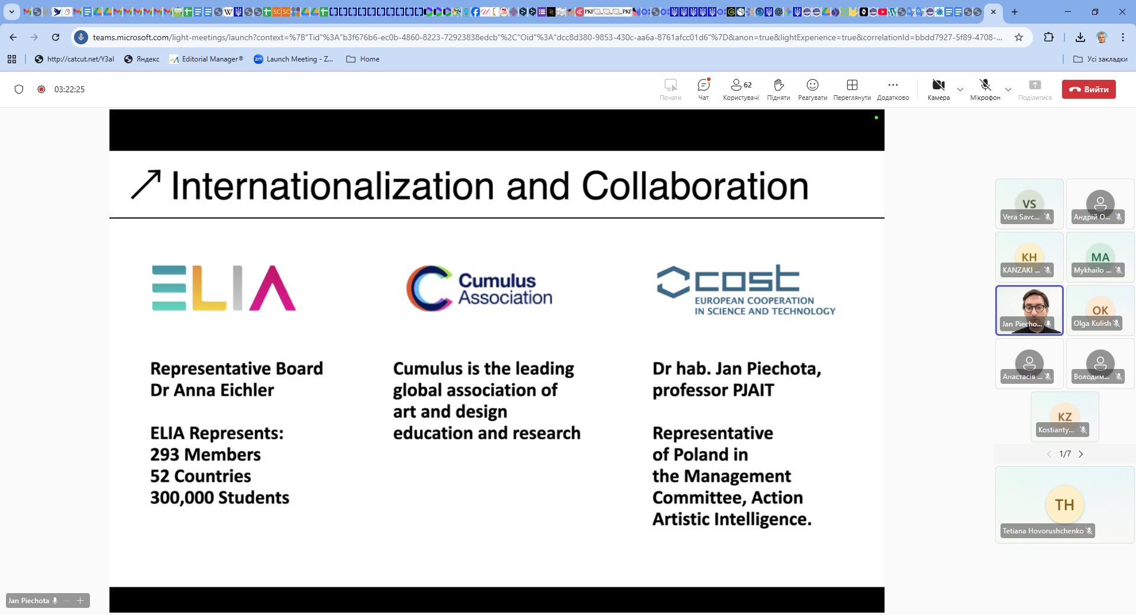Open the More options menu
The width and height of the screenshot is (1136, 615).
click(x=892, y=89)
